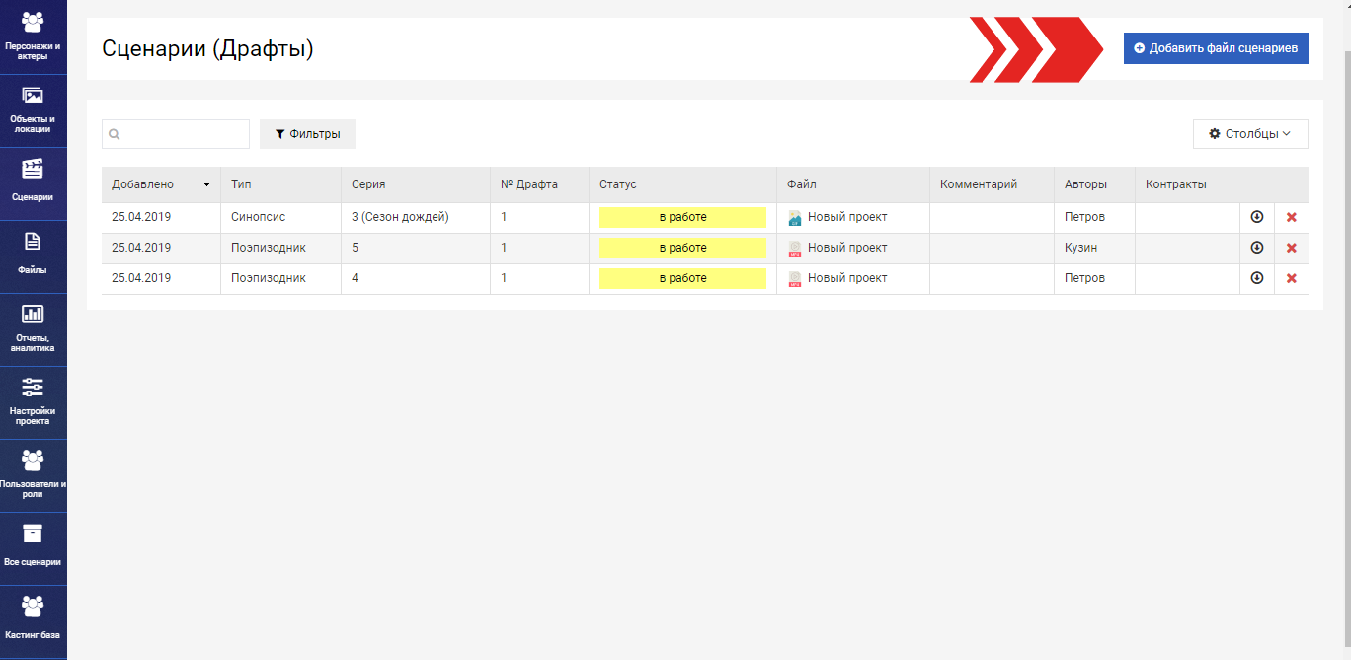Open the Фильтры button
1351x660 pixels.
(307, 134)
